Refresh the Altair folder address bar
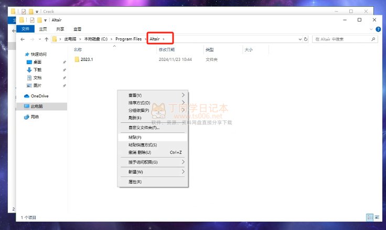Viewport: 386px width, 230px height. coord(306,39)
